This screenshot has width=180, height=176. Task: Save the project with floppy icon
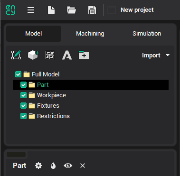point(92,10)
